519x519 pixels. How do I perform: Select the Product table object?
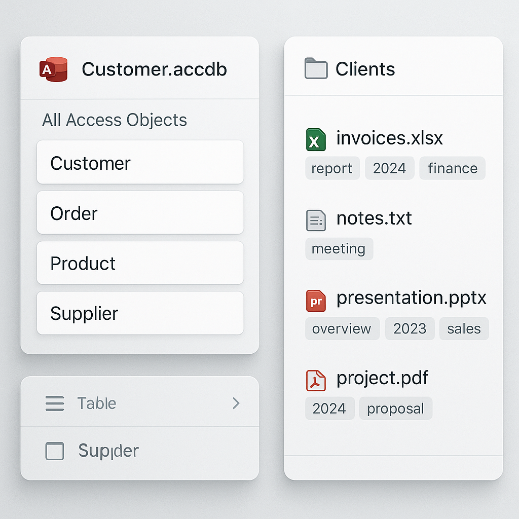point(140,263)
